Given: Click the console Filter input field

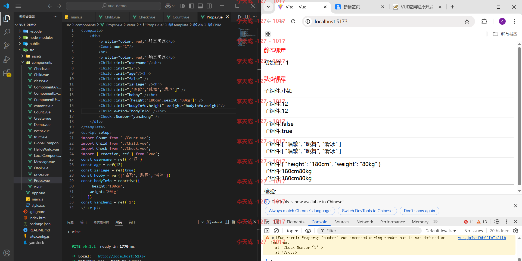Looking at the screenshot, I should coord(370,231).
